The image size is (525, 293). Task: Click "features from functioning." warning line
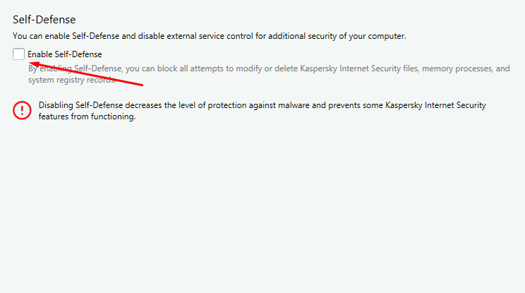(87, 117)
